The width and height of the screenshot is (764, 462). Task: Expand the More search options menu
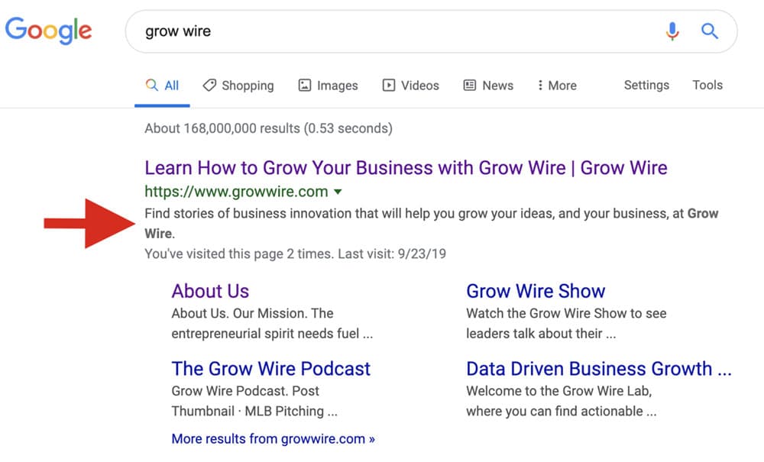point(557,86)
